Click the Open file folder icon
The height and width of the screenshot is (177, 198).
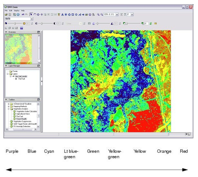tap(6, 15)
